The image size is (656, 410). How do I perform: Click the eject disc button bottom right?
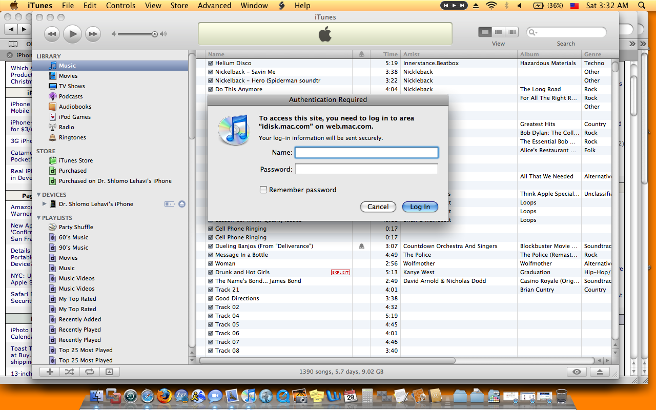pos(600,372)
